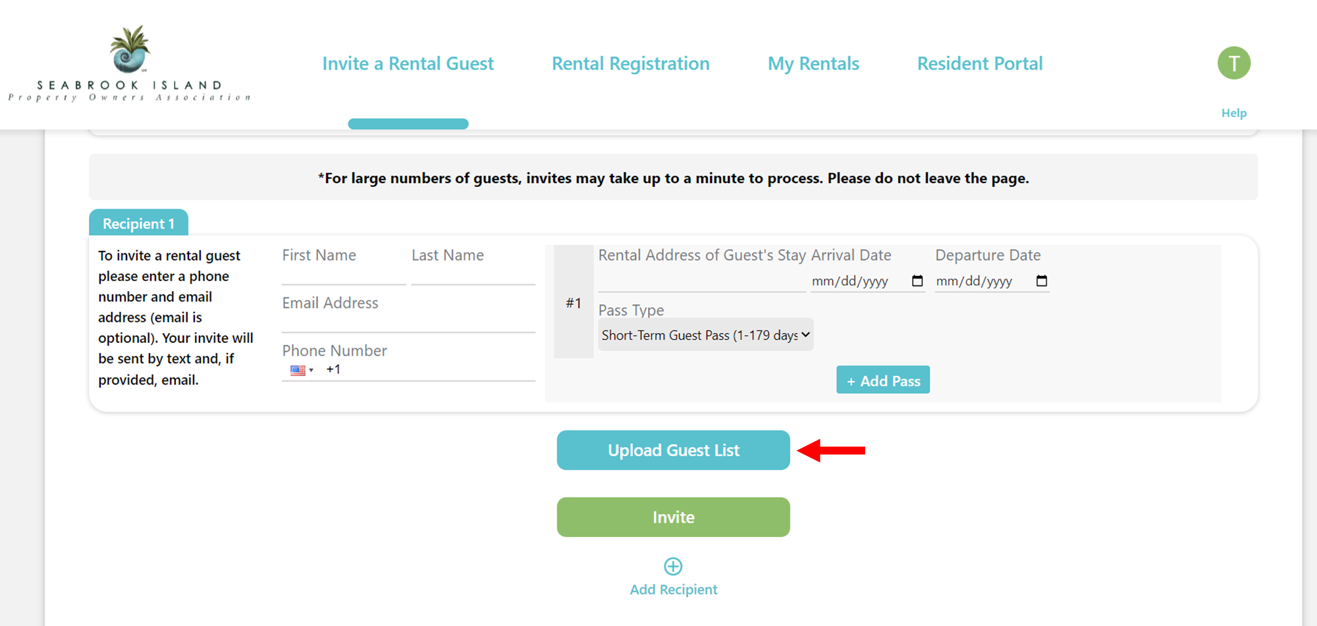Click the Help link
Screen dimensions: 1317x626
(1233, 113)
